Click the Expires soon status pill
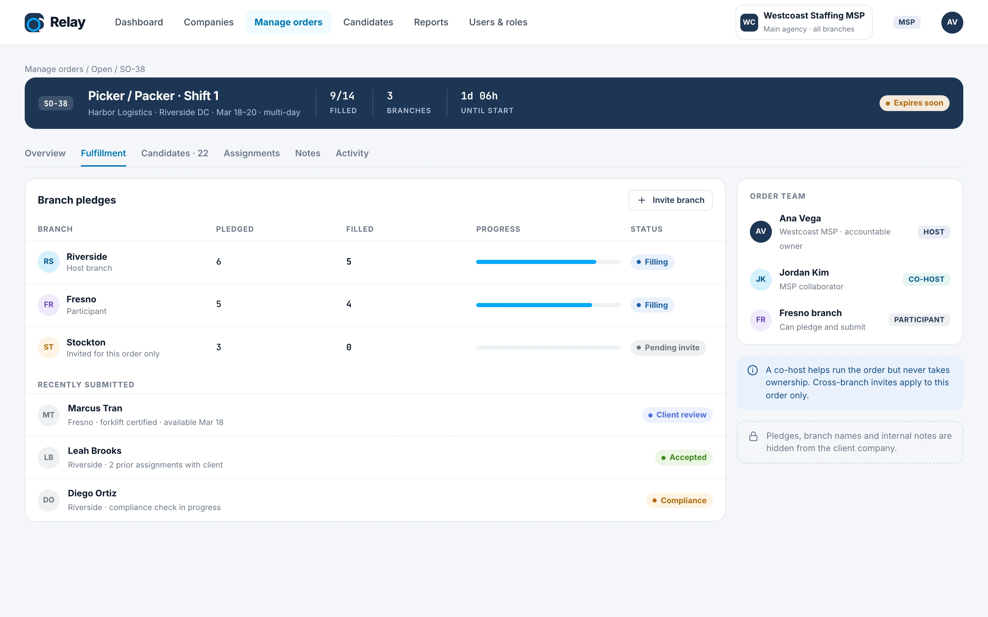The image size is (988, 617). tap(914, 103)
